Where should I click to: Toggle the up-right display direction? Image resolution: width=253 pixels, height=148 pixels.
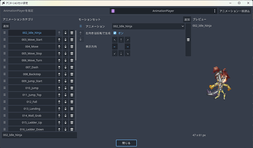(128, 40)
